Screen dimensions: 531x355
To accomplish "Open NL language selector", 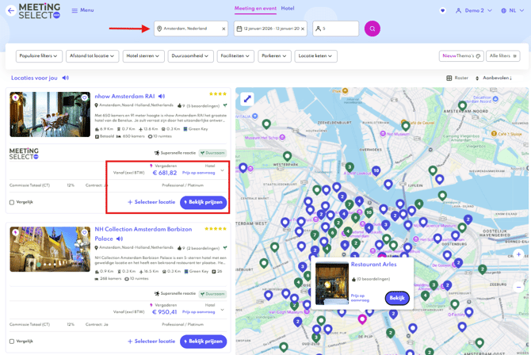I will (512, 10).
